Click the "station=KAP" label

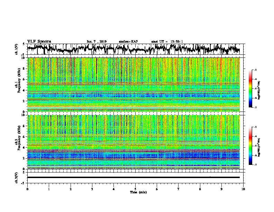(x=128, y=42)
